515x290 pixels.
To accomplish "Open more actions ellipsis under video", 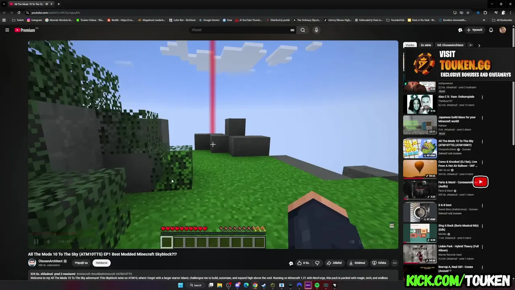I will coord(394,263).
